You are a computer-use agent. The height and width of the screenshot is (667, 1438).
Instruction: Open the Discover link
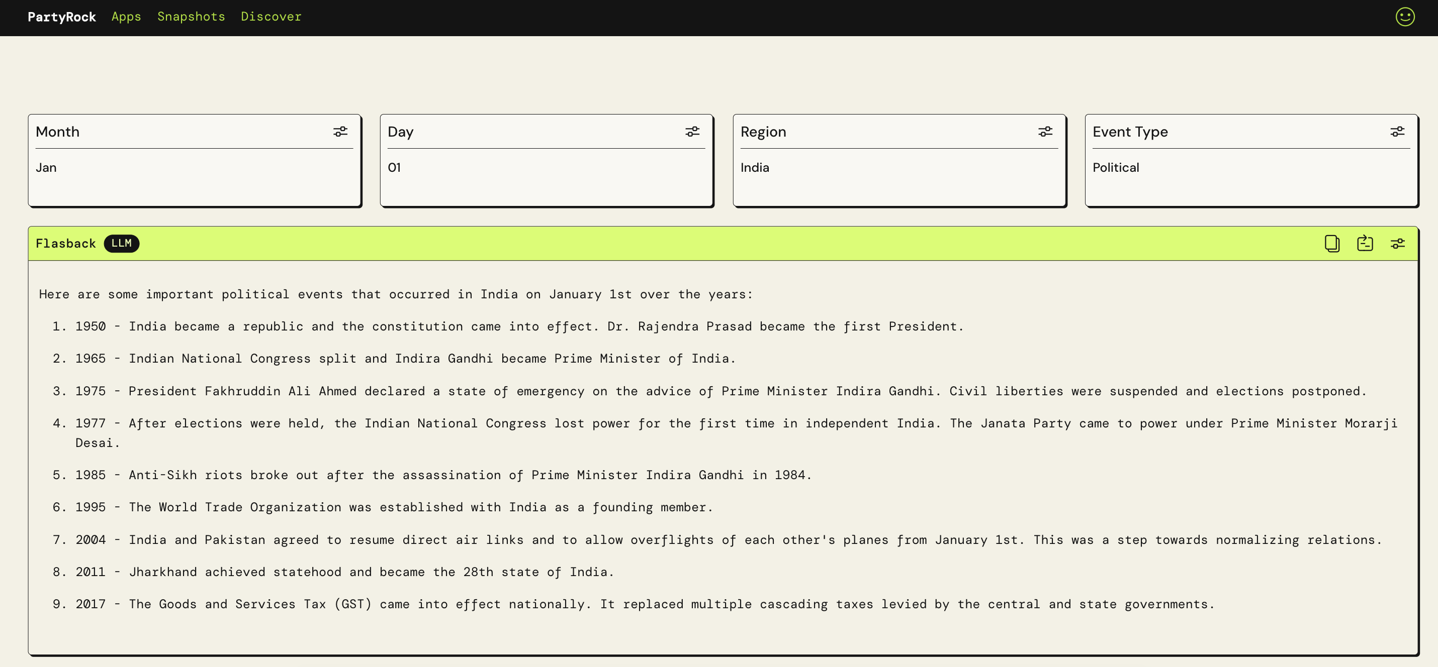tap(271, 17)
